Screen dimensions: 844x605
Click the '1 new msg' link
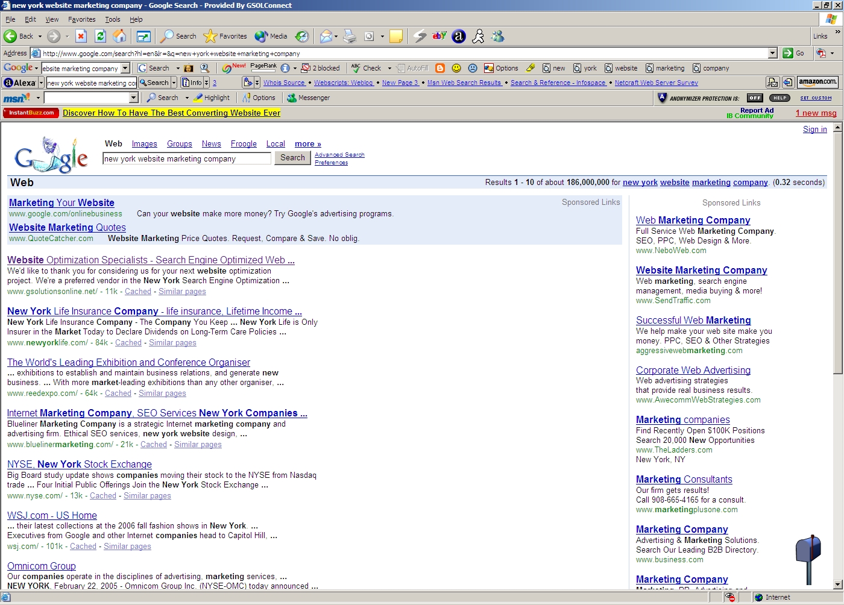[x=816, y=113]
